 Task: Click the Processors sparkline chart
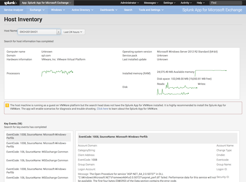(x=57, y=73)
